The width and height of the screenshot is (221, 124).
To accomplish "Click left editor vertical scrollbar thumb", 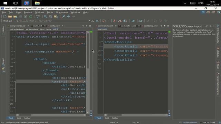I will click(88, 51).
